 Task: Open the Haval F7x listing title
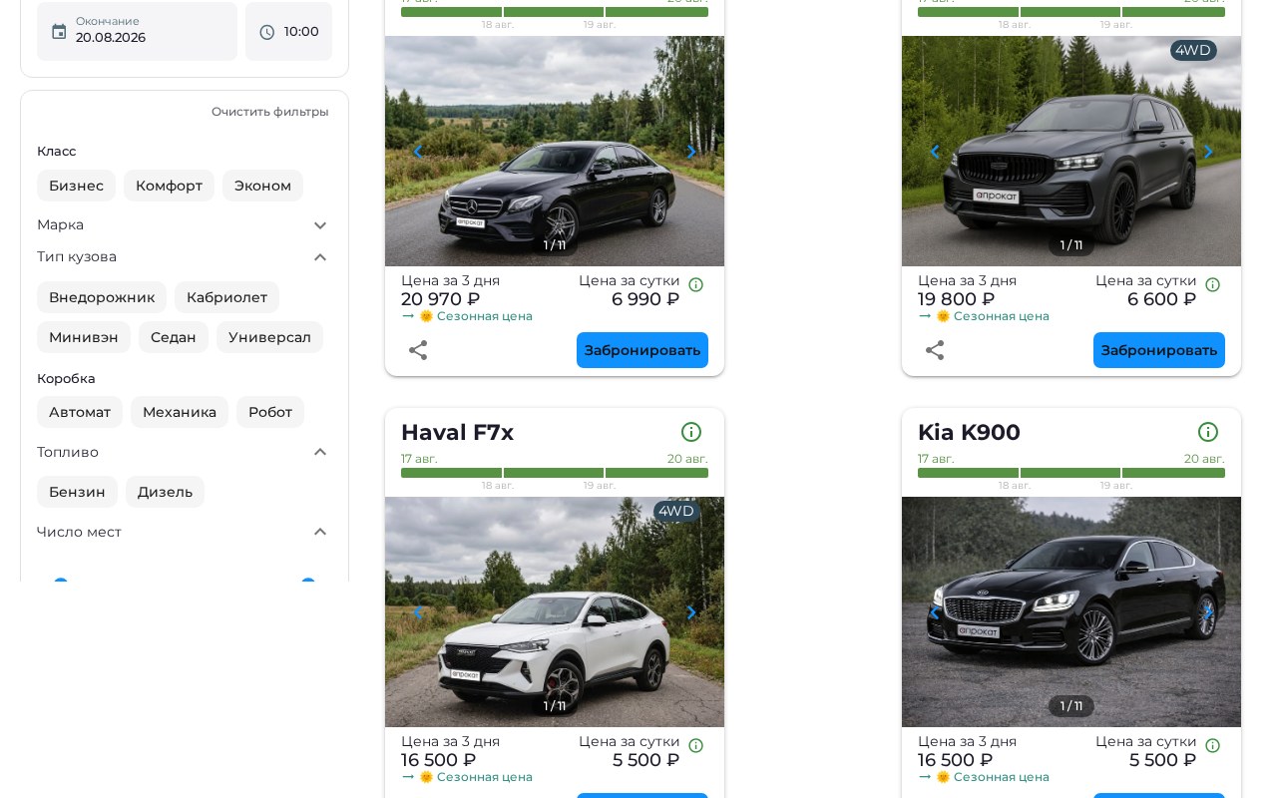pyautogui.click(x=457, y=432)
